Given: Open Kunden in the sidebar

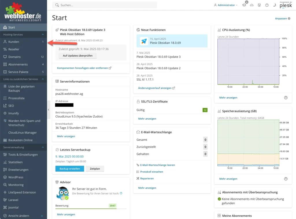Looking at the screenshot, I should tap(23, 42).
